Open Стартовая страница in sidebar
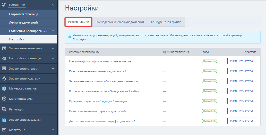The width and height of the screenshot is (266, 135). point(29,14)
